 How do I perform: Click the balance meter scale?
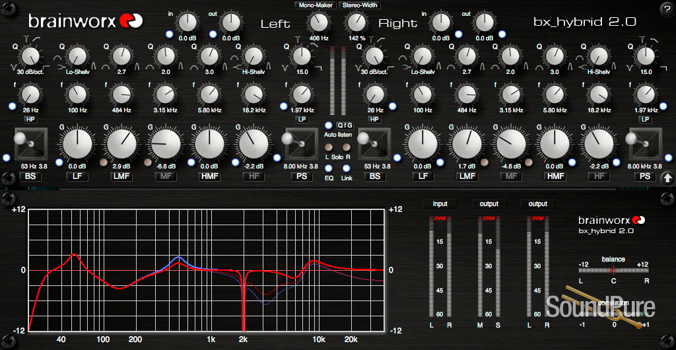pyautogui.click(x=613, y=270)
